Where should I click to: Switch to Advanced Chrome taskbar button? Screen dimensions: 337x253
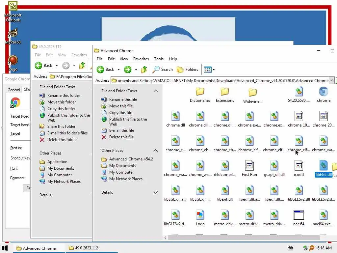coord(39,248)
